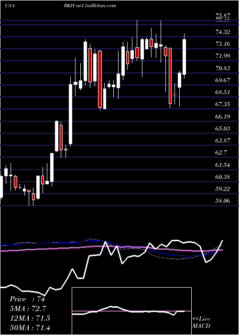Click the 5MA : 72.7 readout

click(28, 309)
